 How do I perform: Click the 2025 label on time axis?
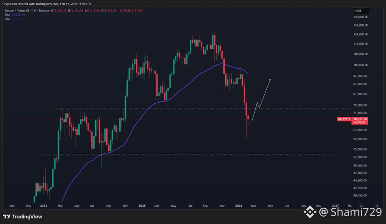(x=142, y=206)
